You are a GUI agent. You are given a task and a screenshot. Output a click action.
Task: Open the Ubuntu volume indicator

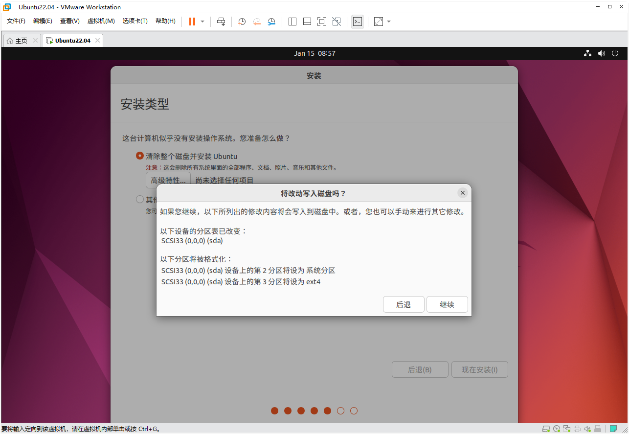pyautogui.click(x=602, y=53)
